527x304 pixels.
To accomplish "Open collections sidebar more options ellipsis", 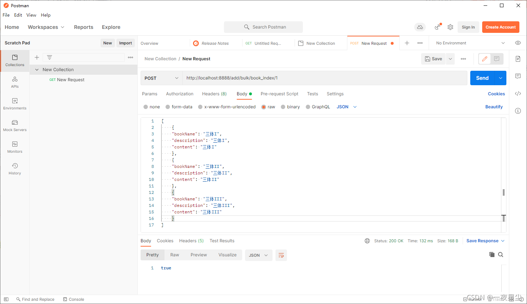I will coord(130,57).
